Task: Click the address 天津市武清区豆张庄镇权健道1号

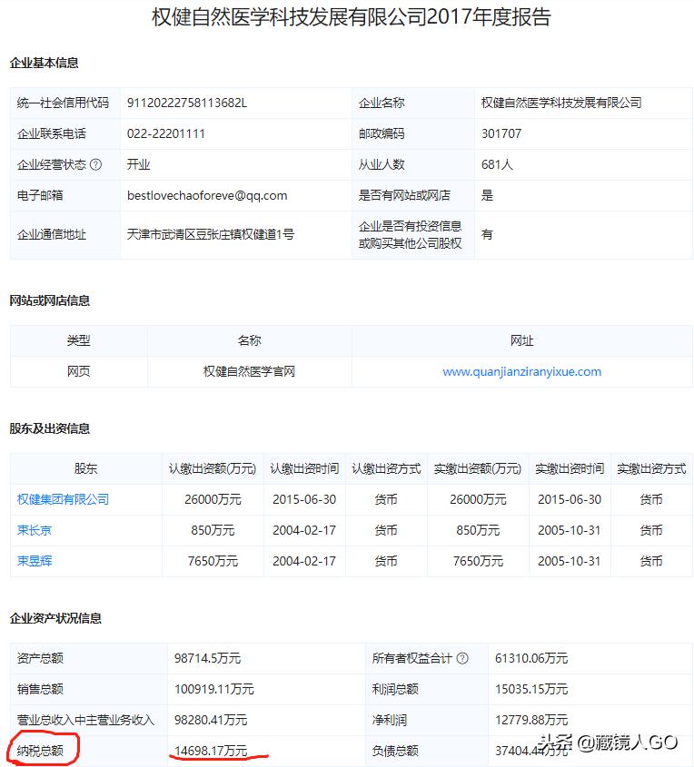Action: point(211,235)
